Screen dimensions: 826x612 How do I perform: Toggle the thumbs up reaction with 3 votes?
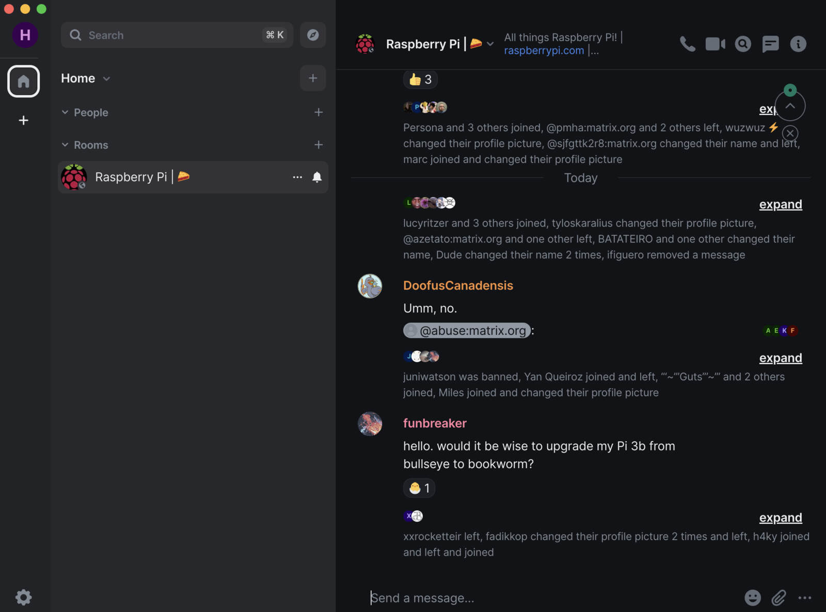[x=420, y=79]
